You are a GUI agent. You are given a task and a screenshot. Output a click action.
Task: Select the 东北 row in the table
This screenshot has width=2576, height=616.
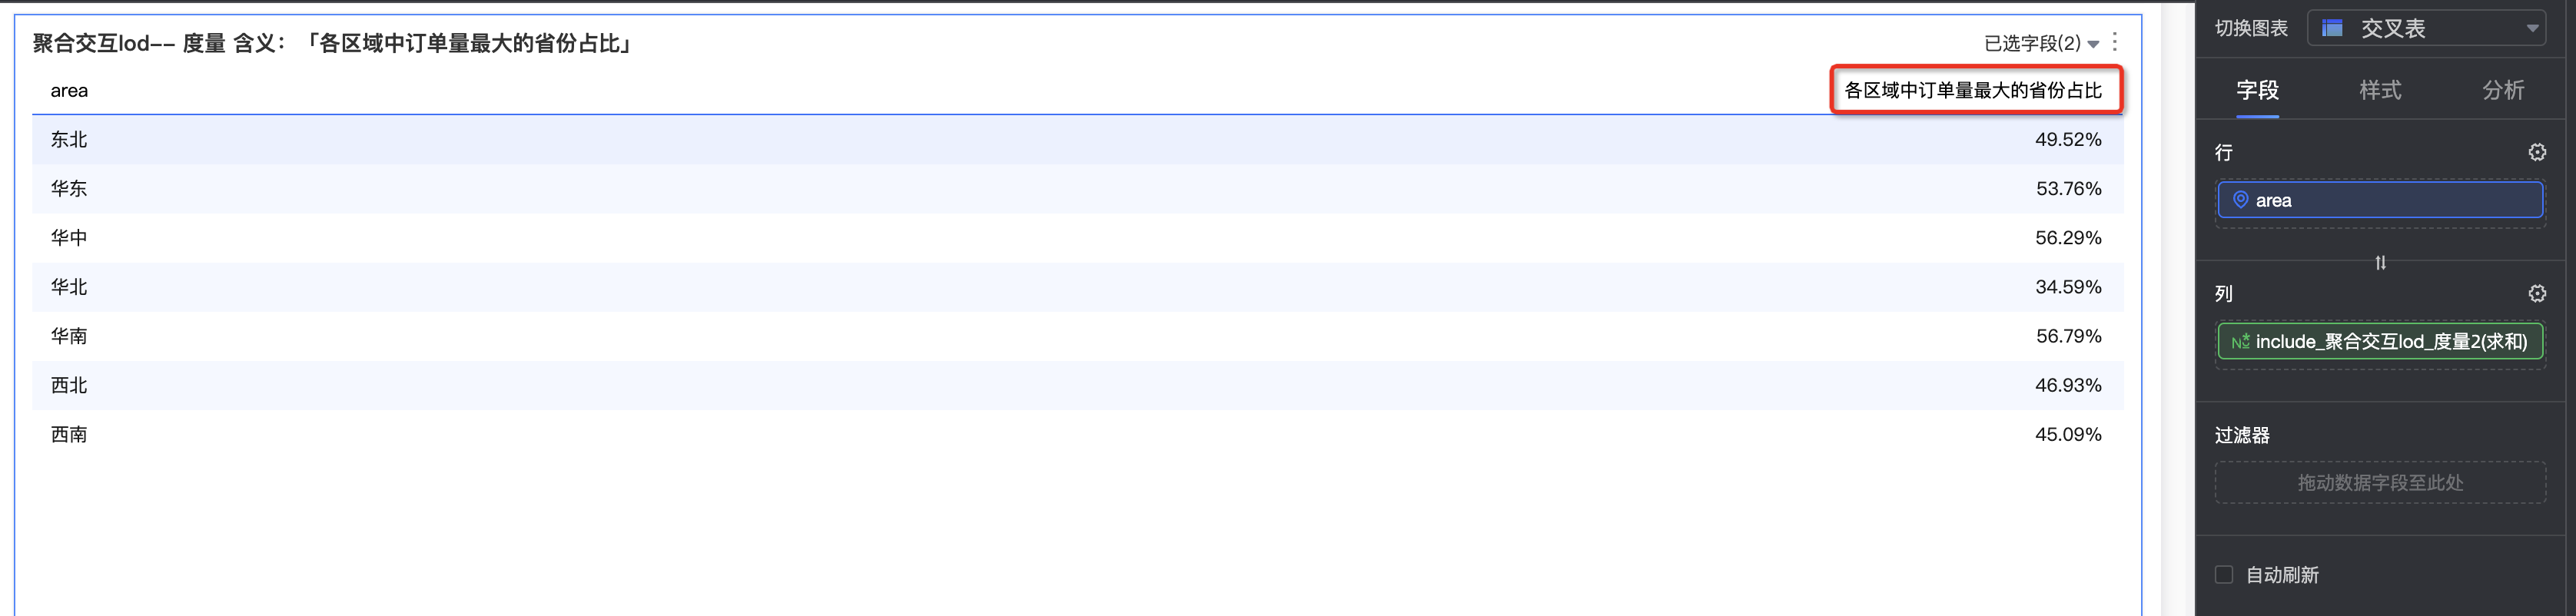1077,140
